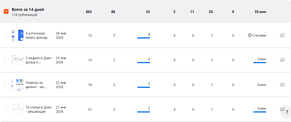The height and width of the screenshot is (122, 291).
Task: Uncheck the 'Всего за 14 дней' checkbox
Action: click(x=6, y=12)
